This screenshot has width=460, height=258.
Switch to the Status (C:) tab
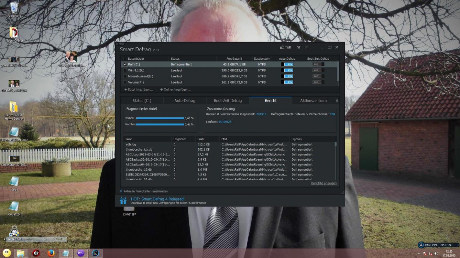[x=142, y=101]
